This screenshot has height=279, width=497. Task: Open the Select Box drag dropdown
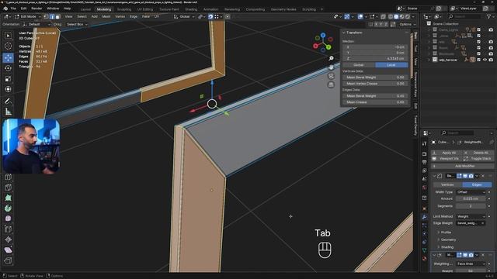[77, 24]
